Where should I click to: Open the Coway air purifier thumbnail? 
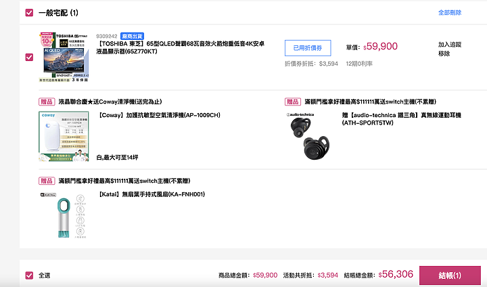pos(64,137)
